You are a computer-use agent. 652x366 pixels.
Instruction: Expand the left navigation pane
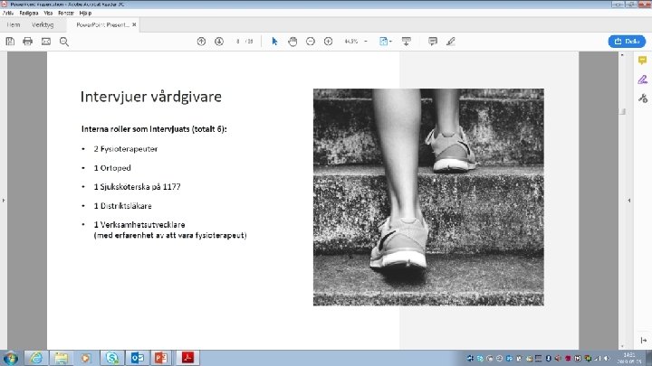point(4,201)
